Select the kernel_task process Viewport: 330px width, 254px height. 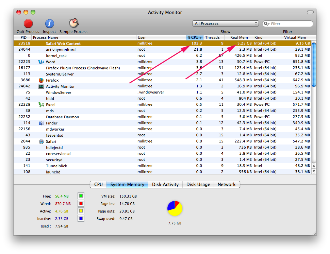tap(163, 55)
